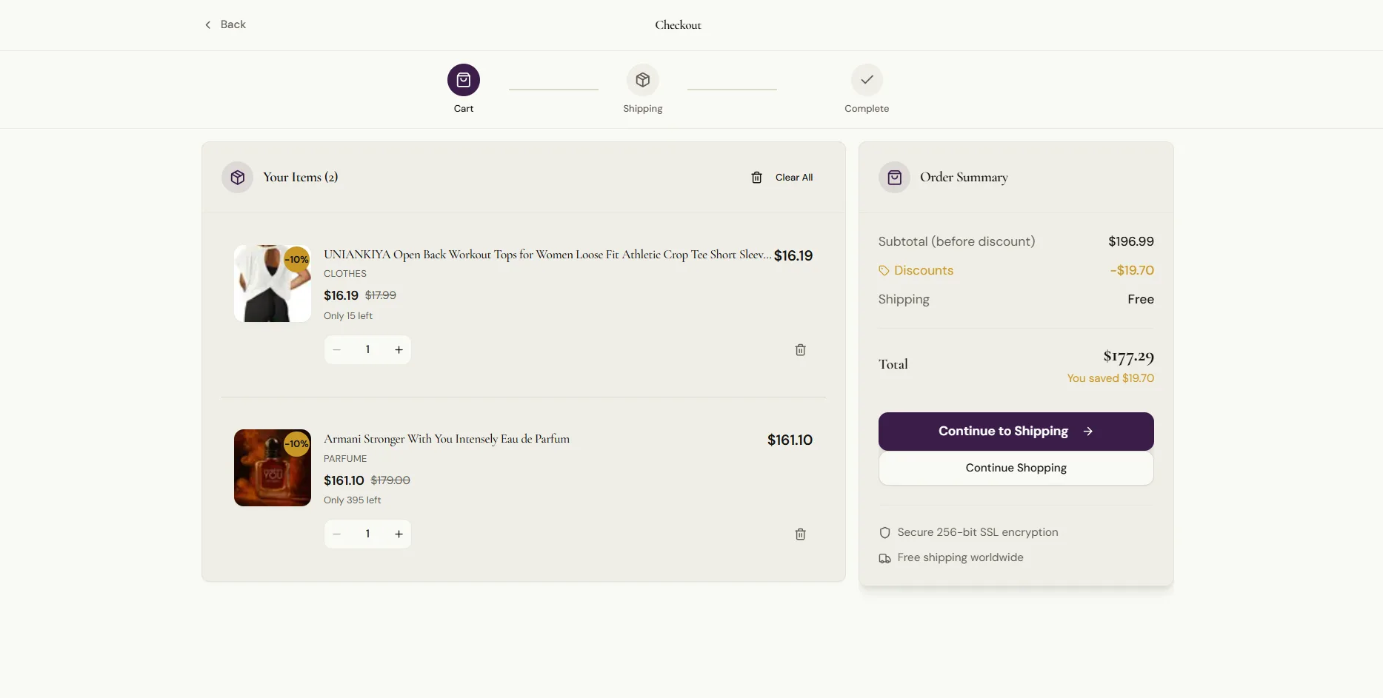The image size is (1383, 698).
Task: Click the Back link
Action: pos(233,24)
